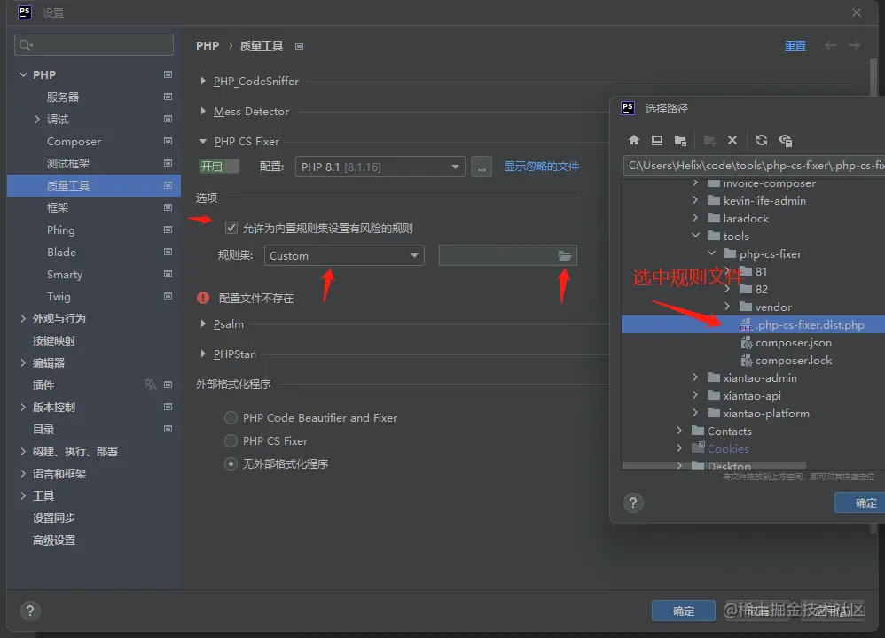Screen dimensions: 885x638
Task: Toggle the PHP CS Fixer 开启 switch
Action: (x=219, y=167)
